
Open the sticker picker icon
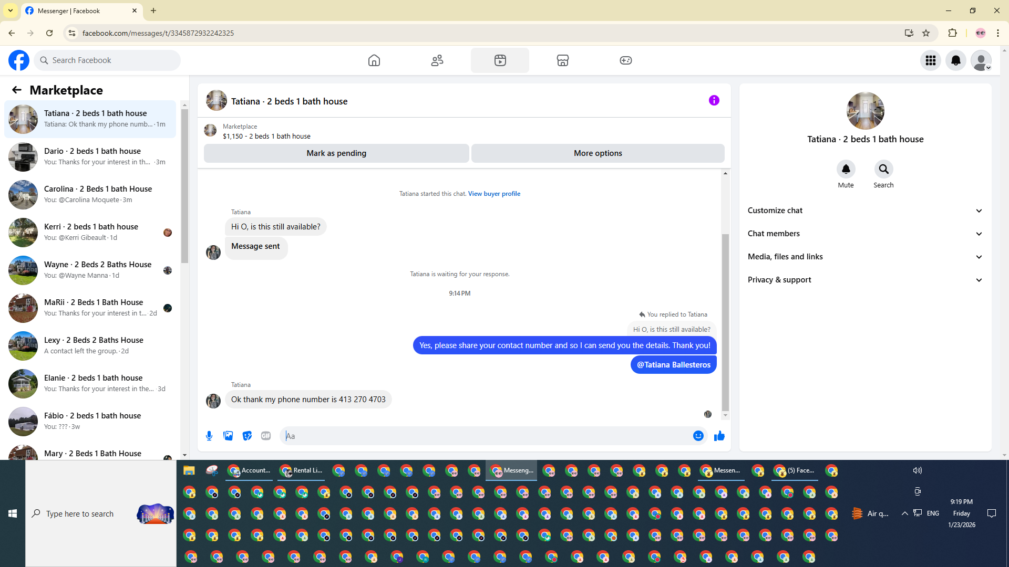coord(247,436)
